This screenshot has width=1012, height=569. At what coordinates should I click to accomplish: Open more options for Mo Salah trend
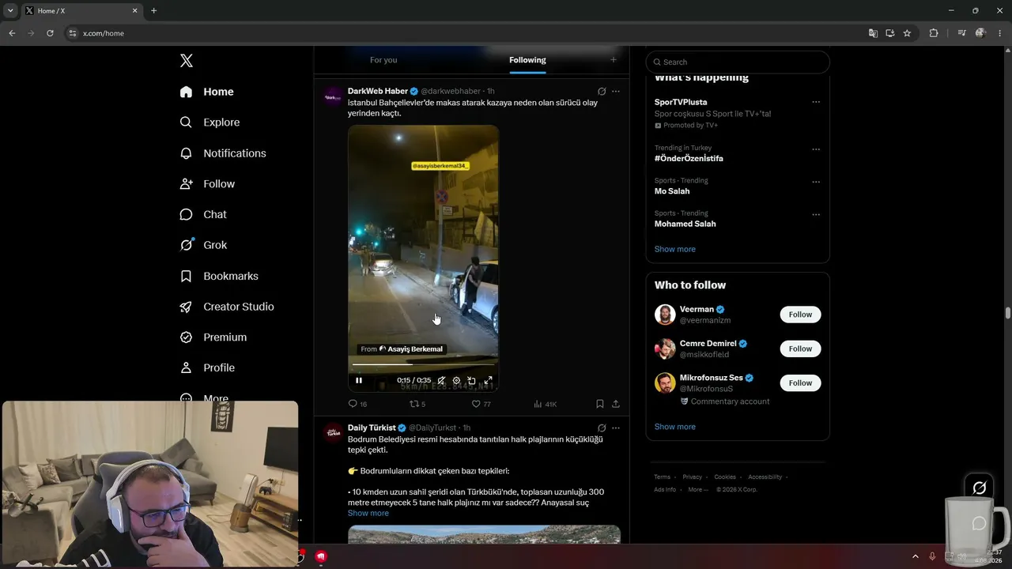click(816, 182)
